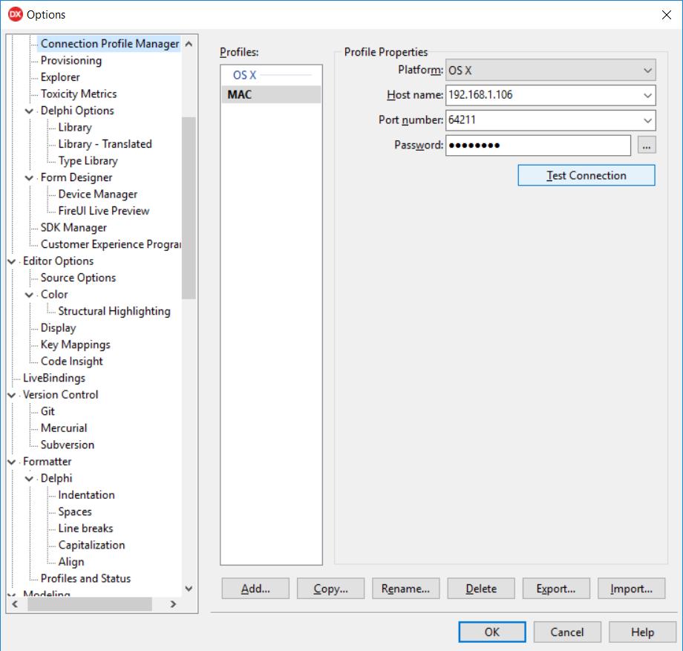Click the Add... profile button
Image resolution: width=683 pixels, height=651 pixels.
pos(255,589)
